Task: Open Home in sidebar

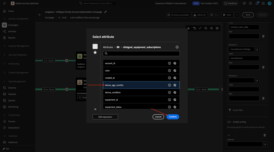Action: coord(11,11)
